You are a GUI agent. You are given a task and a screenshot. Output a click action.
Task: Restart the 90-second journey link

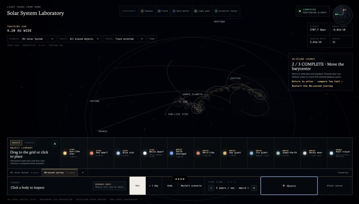[x=312, y=86]
